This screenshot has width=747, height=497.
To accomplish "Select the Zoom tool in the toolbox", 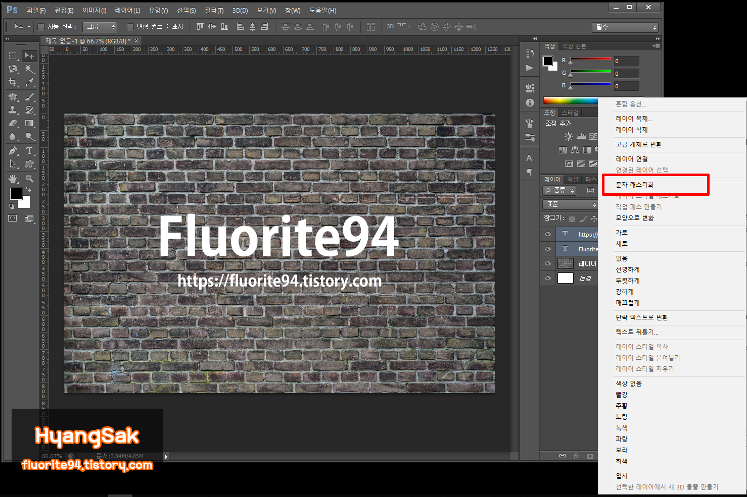I will point(29,179).
